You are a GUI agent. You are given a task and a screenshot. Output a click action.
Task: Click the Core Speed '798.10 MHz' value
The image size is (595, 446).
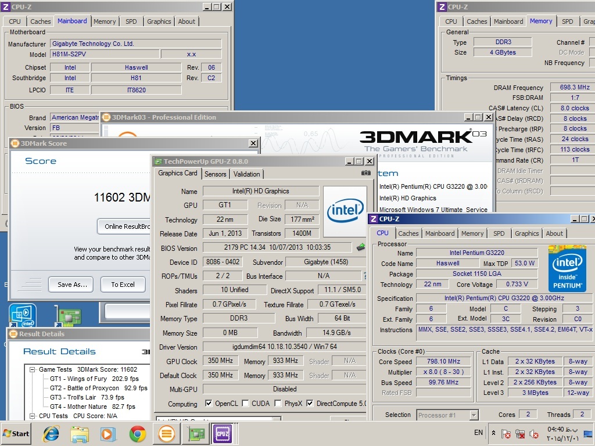click(x=443, y=361)
